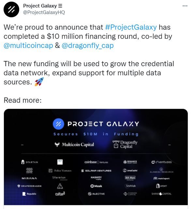Click the Solana Ventures logo
Viewport: 192px width, 209px height.
click(x=96, y=171)
